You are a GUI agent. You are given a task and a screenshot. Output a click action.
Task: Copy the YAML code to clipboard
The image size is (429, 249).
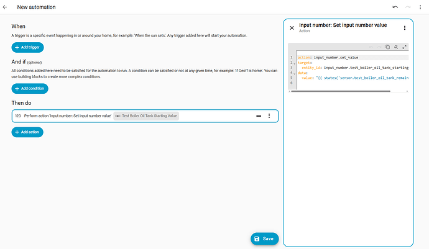tap(388, 47)
